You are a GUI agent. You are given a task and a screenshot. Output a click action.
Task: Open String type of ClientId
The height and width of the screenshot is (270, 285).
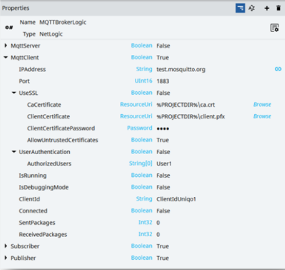pyautogui.click(x=144, y=199)
